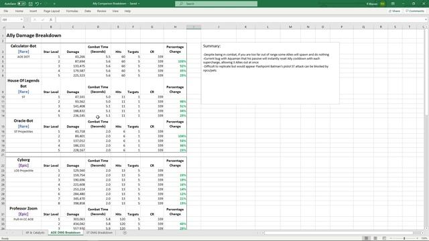
Task: Click the zoom slider in the status bar
Action: 404,238
